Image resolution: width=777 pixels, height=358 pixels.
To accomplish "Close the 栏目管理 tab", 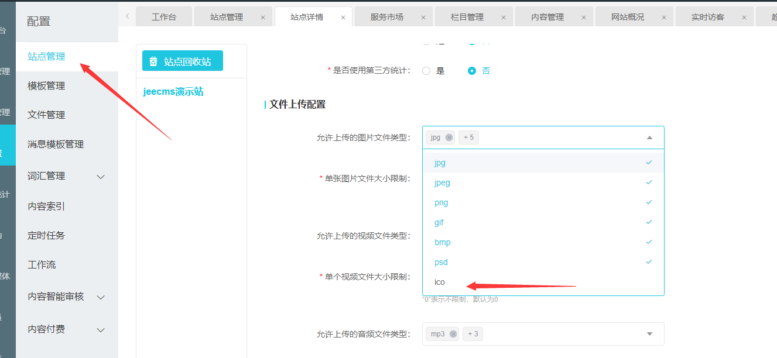I will 504,18.
